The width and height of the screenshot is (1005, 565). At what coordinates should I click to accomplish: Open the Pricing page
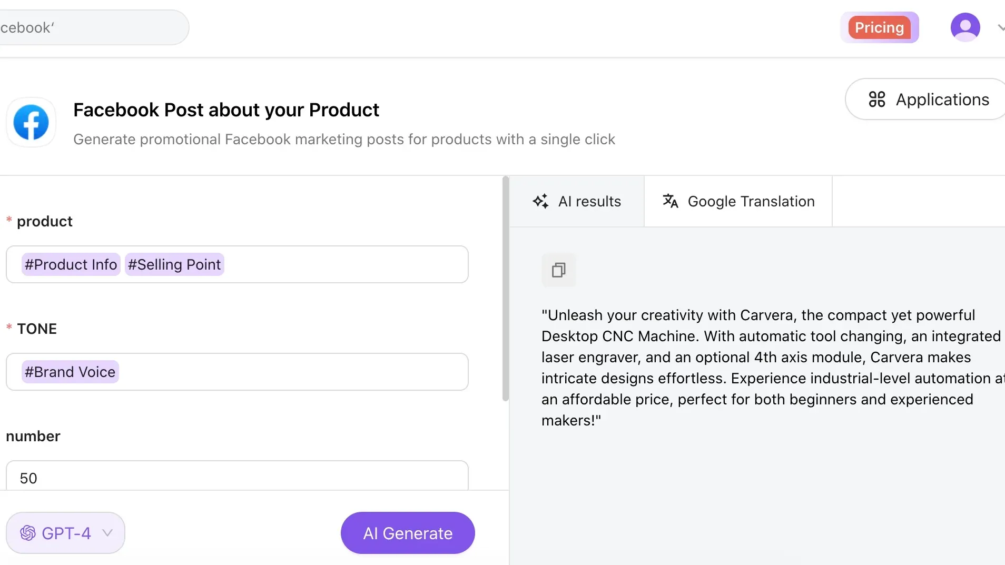point(879,27)
